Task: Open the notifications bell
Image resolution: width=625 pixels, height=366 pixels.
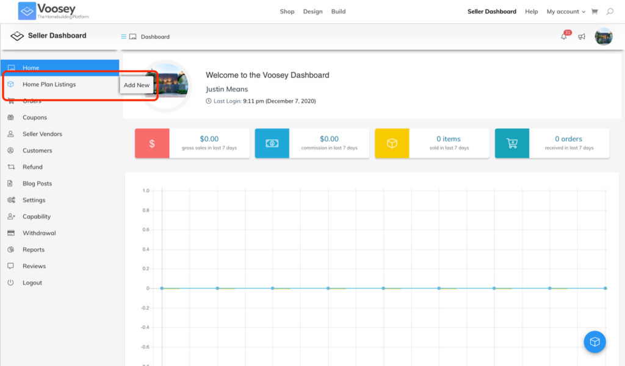Action: click(563, 37)
